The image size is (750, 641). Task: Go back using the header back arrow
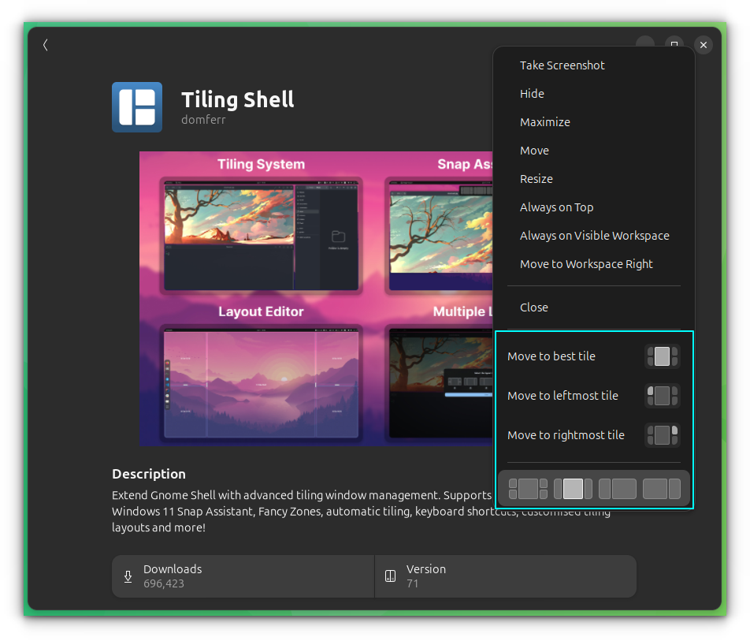[x=46, y=45]
